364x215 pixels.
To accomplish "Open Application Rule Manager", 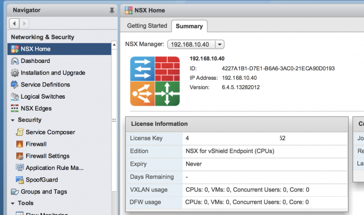I will click(x=55, y=168).
